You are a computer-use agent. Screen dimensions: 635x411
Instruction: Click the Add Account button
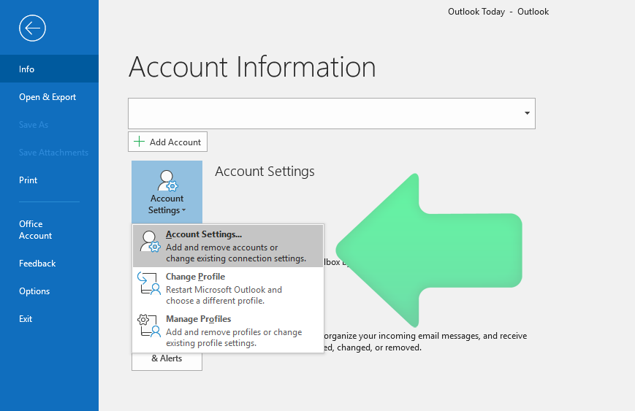point(167,142)
